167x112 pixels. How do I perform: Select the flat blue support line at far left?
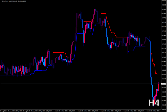(15, 75)
